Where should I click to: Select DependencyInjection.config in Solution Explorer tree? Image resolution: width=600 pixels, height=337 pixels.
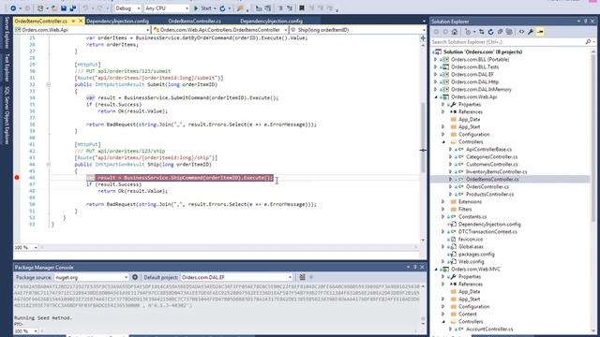[489, 225]
